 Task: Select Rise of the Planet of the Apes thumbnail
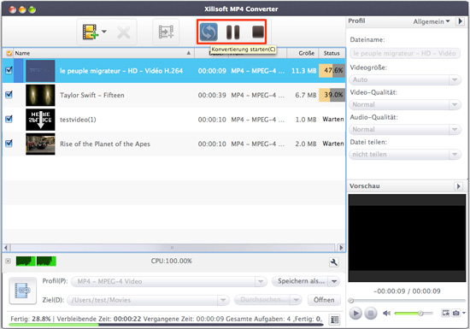pos(40,144)
